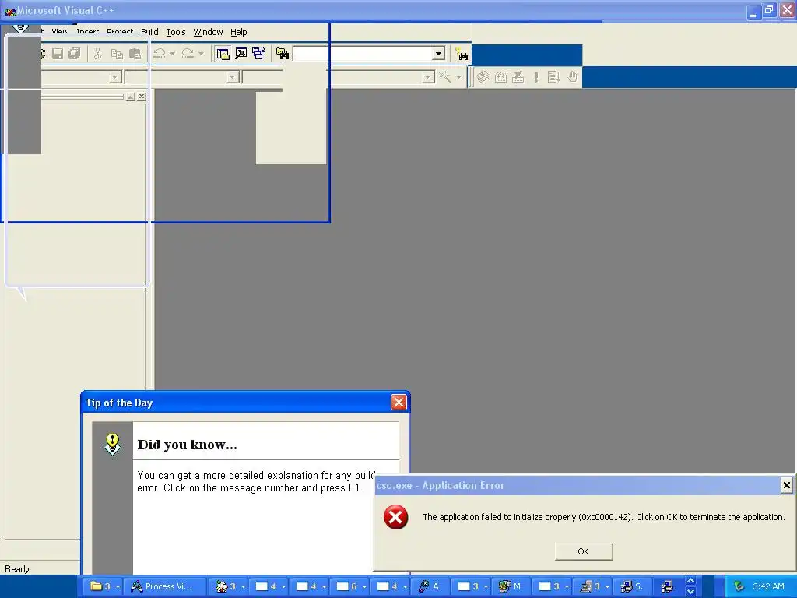This screenshot has height=598, width=797.
Task: Open the WizardBar class combo dropdown
Action: (x=115, y=77)
